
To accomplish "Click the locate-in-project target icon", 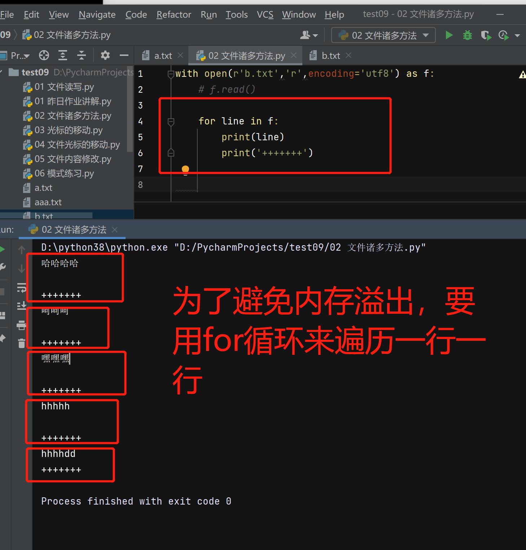I will tap(44, 56).
